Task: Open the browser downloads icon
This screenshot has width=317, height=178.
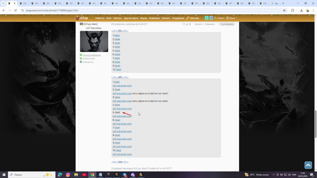Action: pos(301,10)
